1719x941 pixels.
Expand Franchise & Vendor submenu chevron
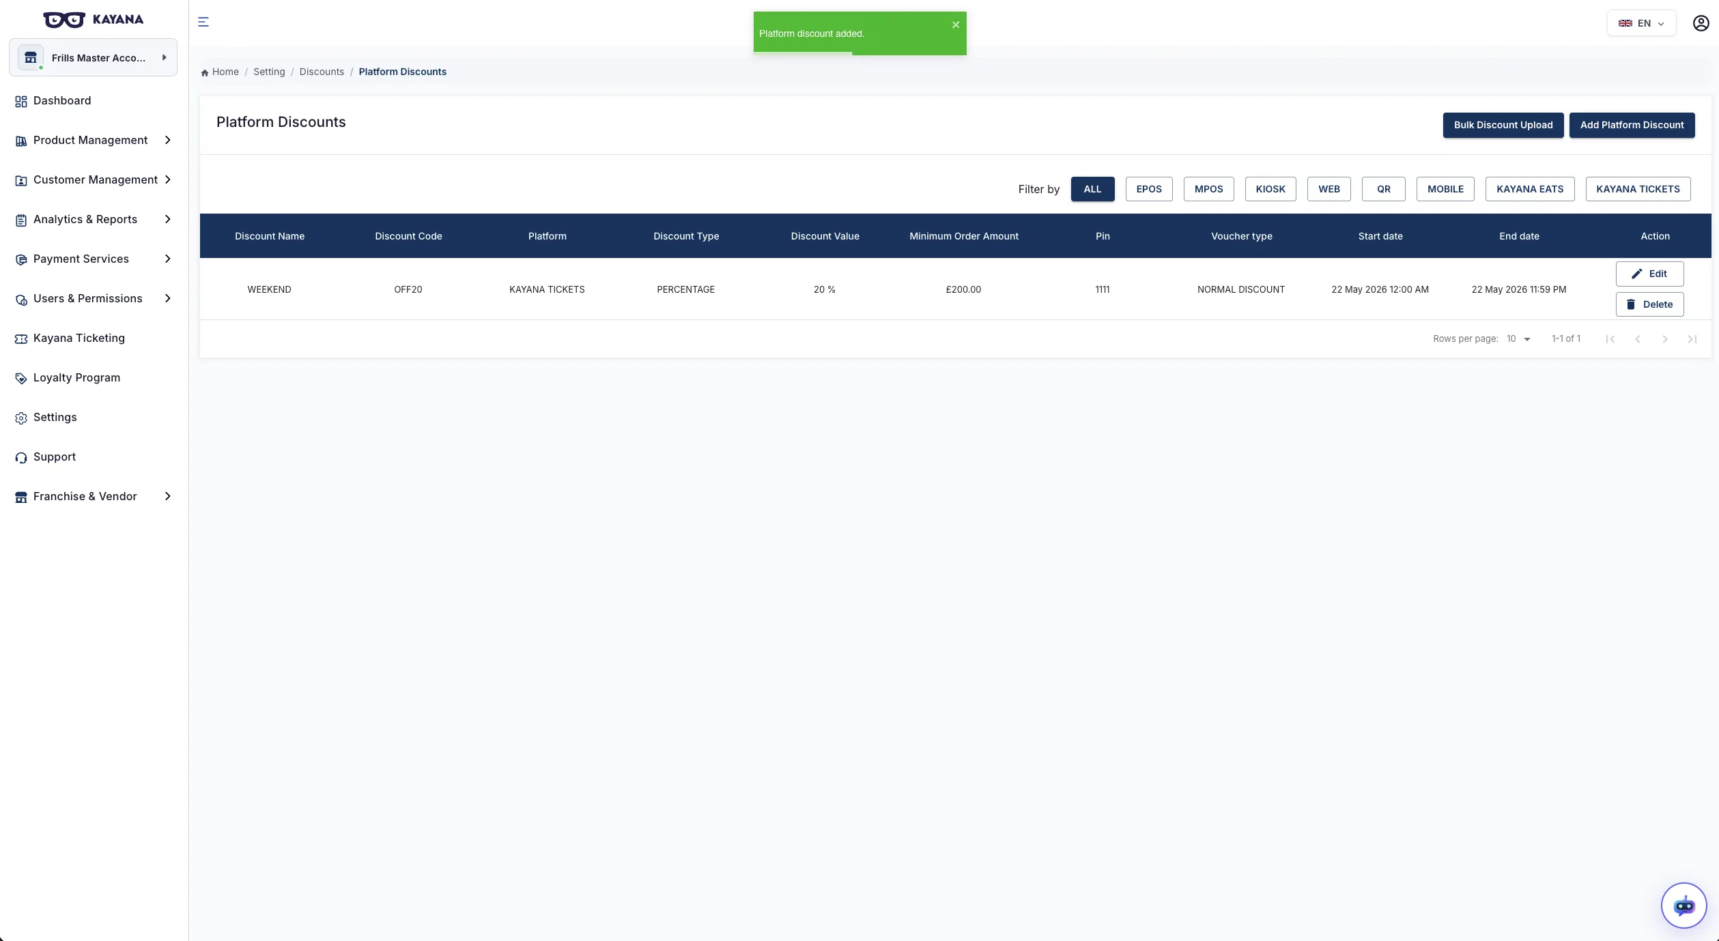click(x=168, y=496)
